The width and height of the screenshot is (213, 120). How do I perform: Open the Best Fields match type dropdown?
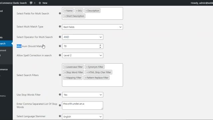coord(93,27)
